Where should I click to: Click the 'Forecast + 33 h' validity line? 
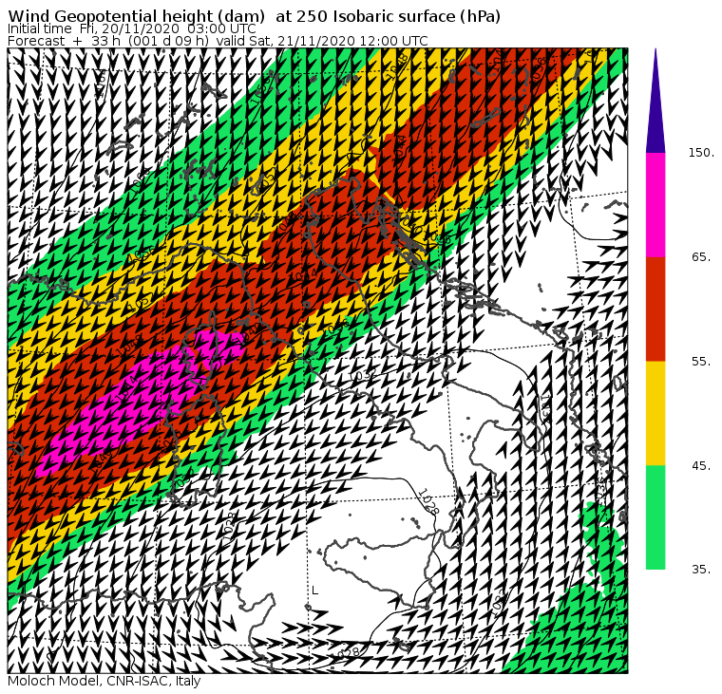(218, 41)
